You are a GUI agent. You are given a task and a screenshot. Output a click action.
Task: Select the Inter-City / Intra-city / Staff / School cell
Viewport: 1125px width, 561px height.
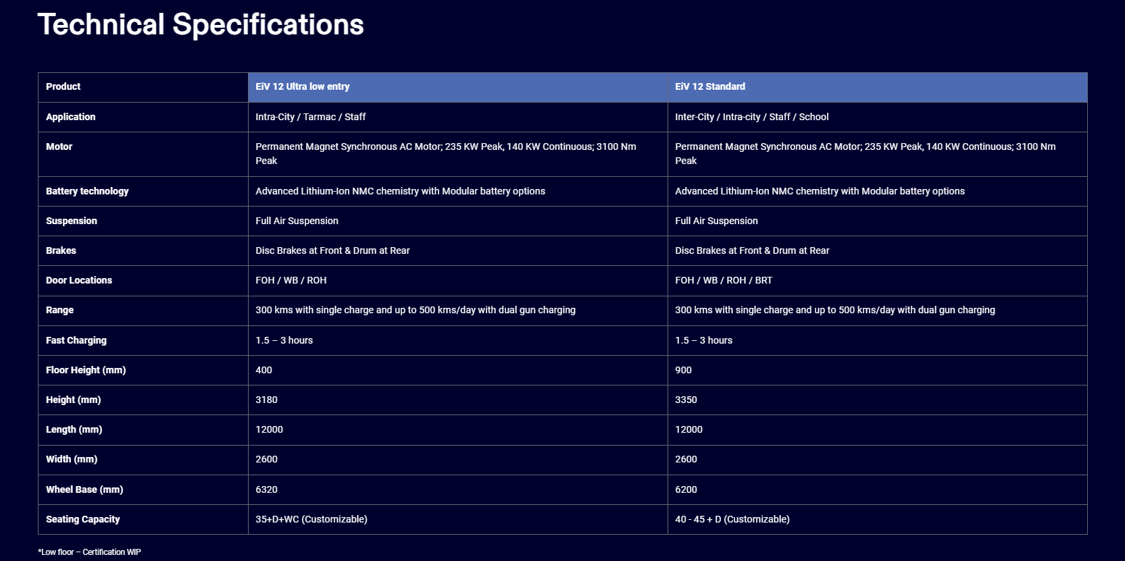point(751,117)
